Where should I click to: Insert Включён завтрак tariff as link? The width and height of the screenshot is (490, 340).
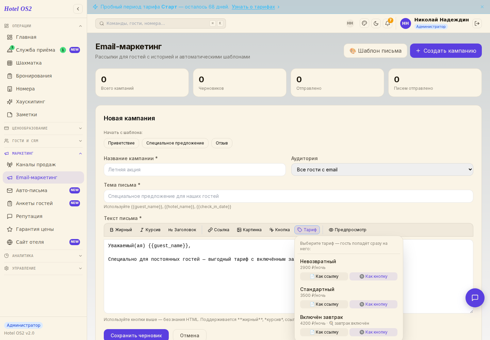click(x=324, y=332)
